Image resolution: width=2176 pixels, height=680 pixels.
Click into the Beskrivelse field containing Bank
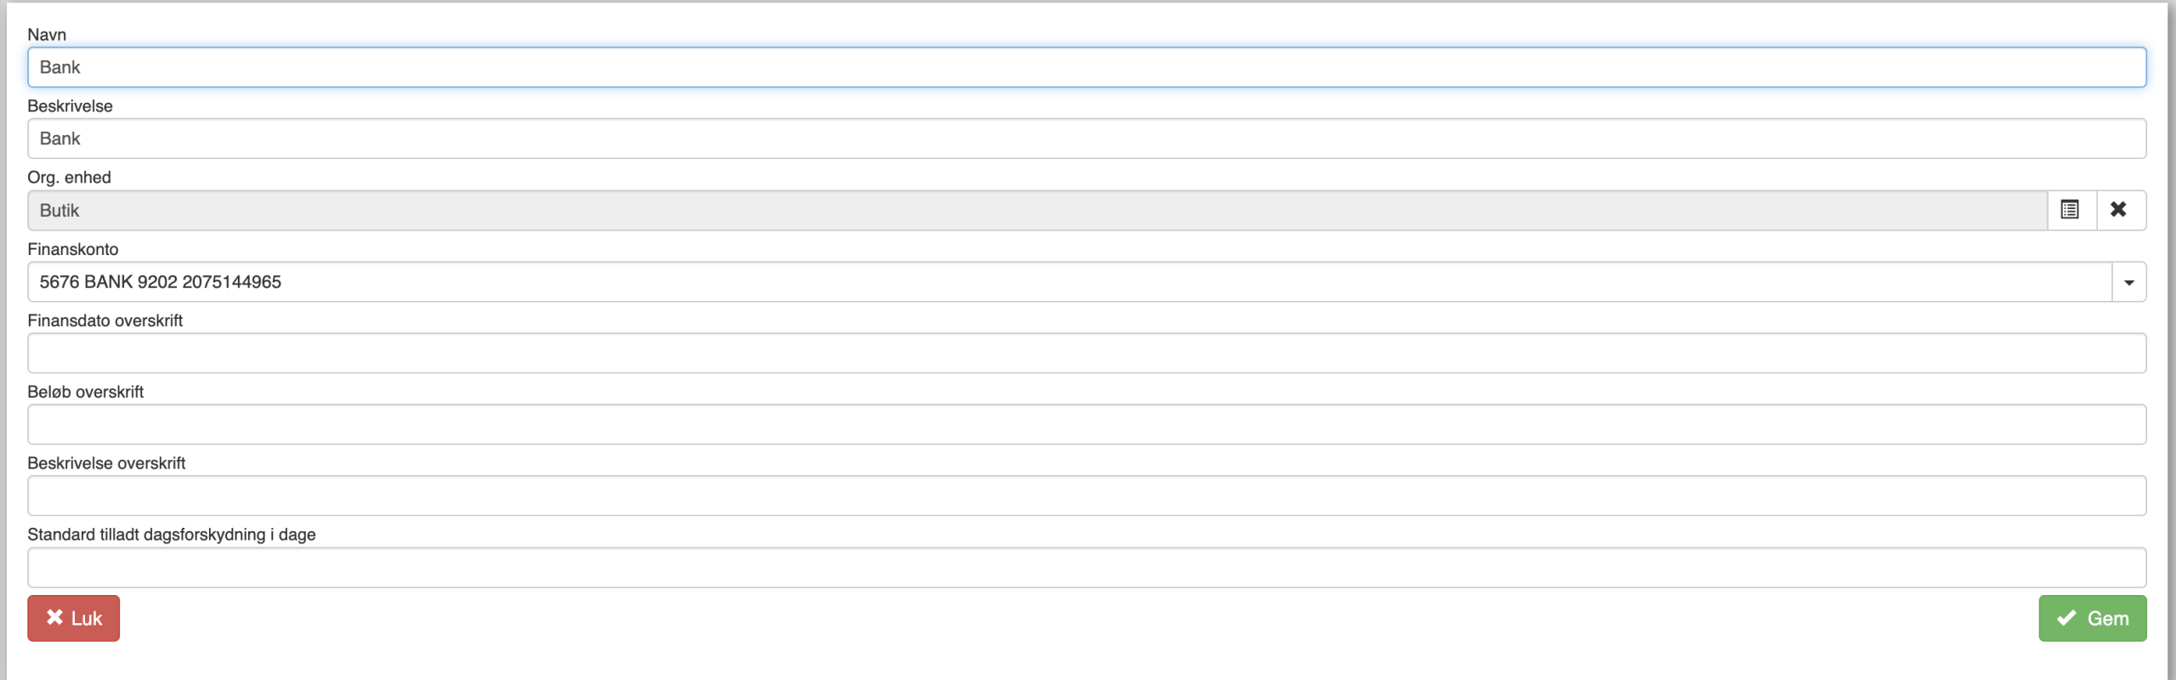click(1086, 139)
